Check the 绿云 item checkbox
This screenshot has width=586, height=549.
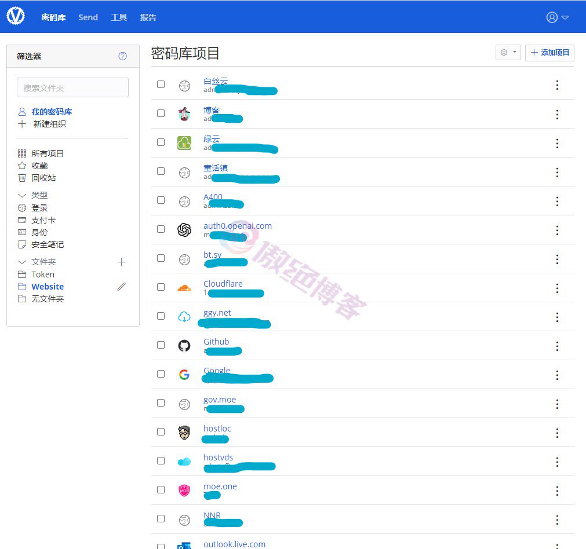click(x=161, y=142)
